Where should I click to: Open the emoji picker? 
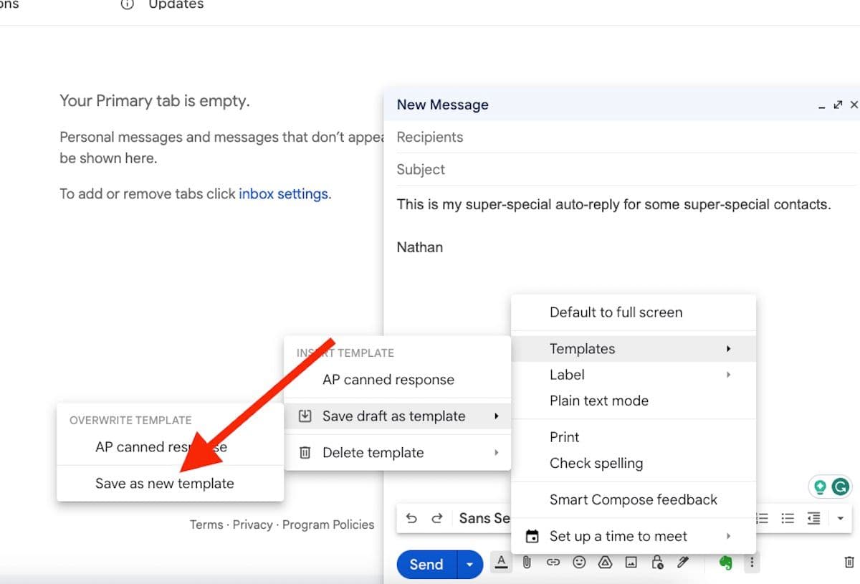tap(579, 563)
